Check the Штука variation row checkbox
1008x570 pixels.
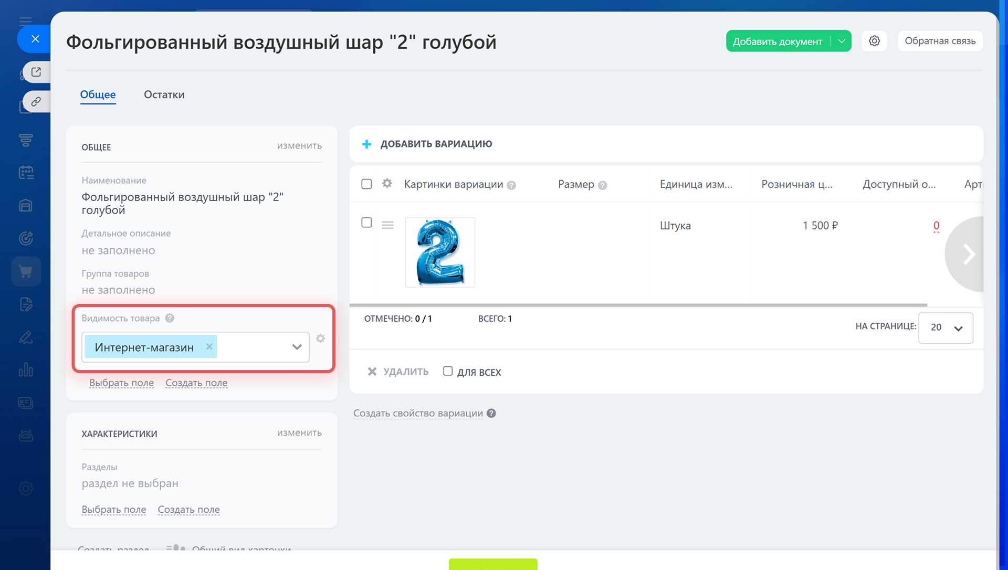point(366,223)
